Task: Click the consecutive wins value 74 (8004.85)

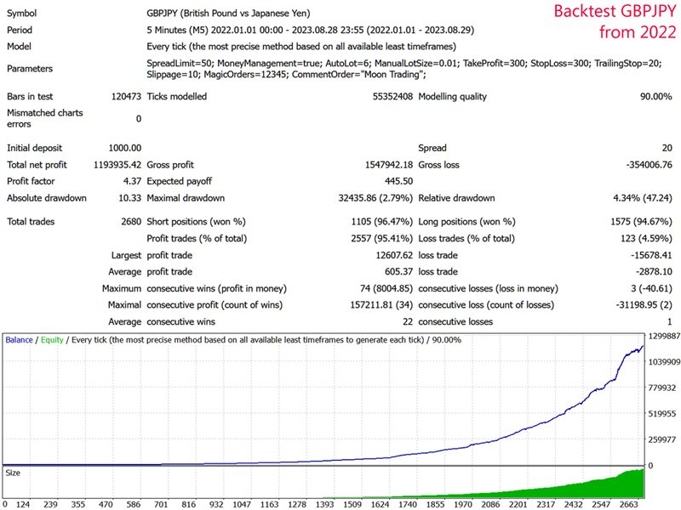Action: [x=386, y=288]
